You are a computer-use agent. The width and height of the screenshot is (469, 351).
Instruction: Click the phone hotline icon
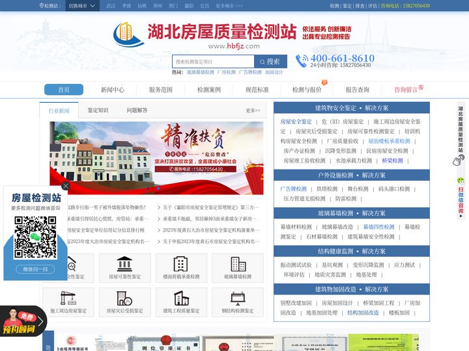(302, 60)
